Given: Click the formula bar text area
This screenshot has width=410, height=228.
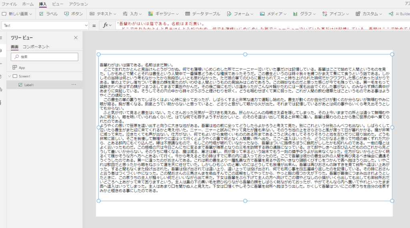Looking at the screenshot, I should pos(260,25).
